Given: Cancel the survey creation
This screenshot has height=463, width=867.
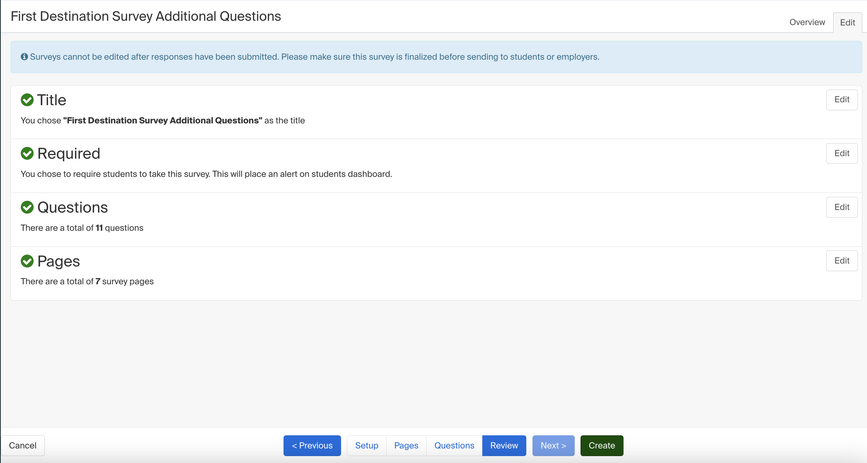Looking at the screenshot, I should [23, 445].
